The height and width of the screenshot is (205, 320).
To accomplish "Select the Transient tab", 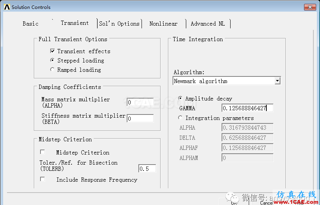I will (x=75, y=23).
